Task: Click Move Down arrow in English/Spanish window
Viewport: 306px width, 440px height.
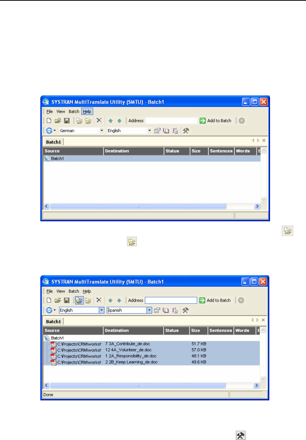Action: (x=119, y=301)
